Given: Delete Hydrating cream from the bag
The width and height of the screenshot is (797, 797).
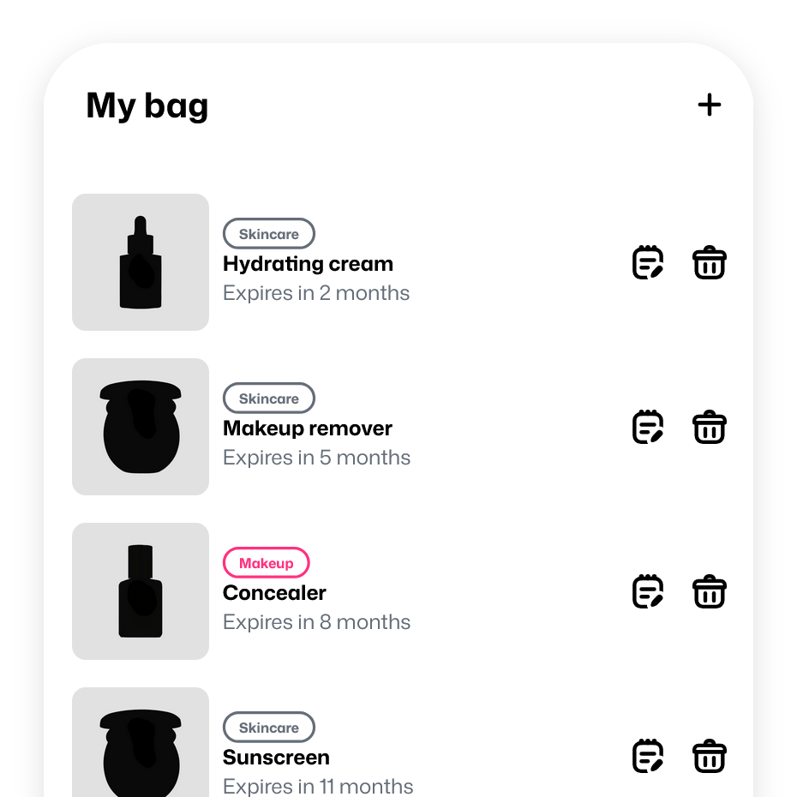Looking at the screenshot, I should (x=709, y=262).
